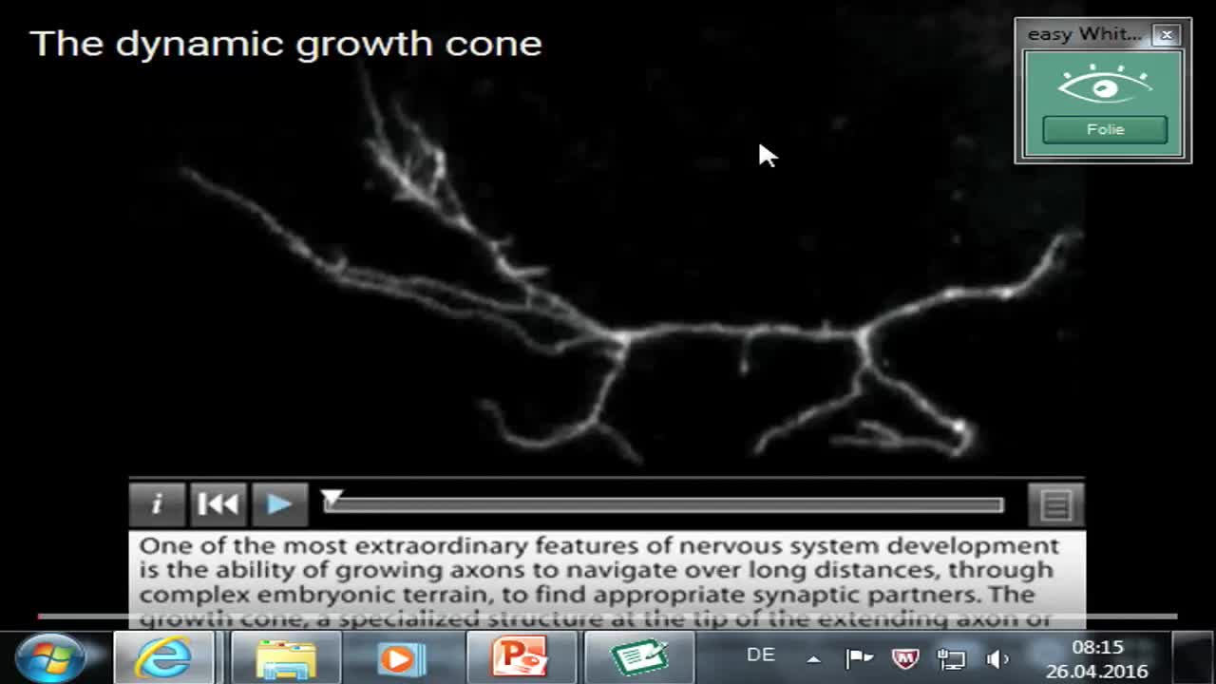Open the player options menu icon
Screen dimensions: 1216x684
click(x=1054, y=503)
